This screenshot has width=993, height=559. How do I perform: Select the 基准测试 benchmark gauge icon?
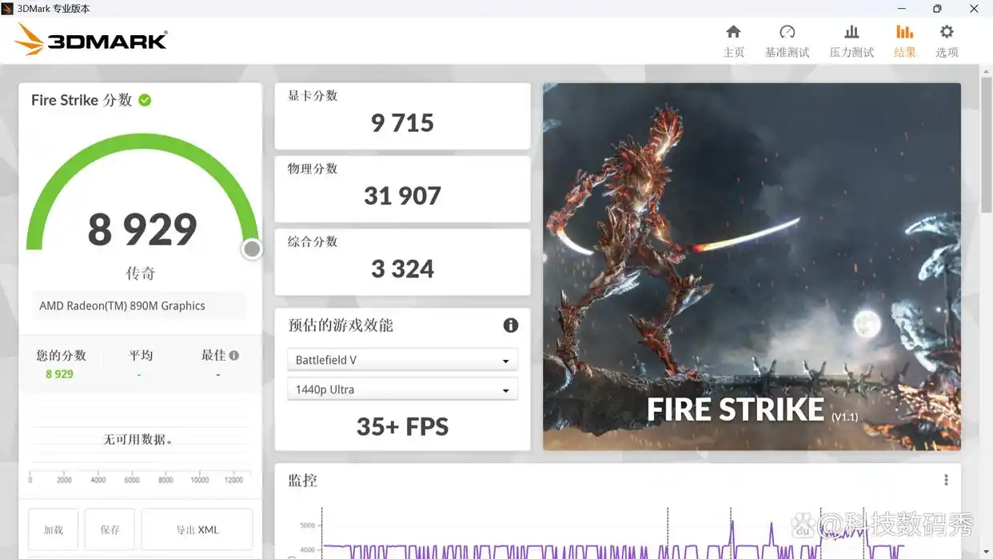click(x=787, y=38)
